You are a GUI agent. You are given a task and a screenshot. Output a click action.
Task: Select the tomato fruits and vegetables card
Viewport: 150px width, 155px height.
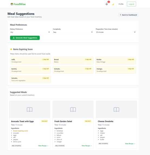30,79
